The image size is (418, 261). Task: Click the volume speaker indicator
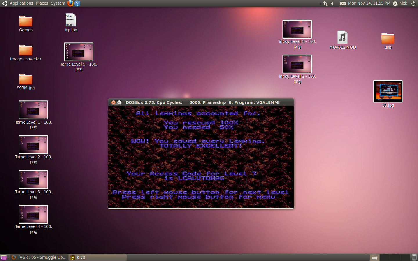[332, 3]
